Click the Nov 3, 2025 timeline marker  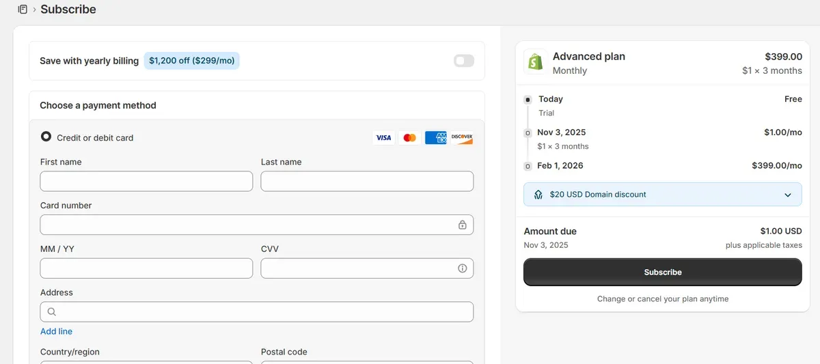[528, 132]
